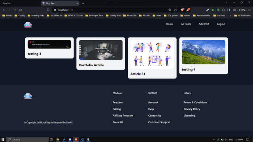Click the eyedropper extension icon

208,10
